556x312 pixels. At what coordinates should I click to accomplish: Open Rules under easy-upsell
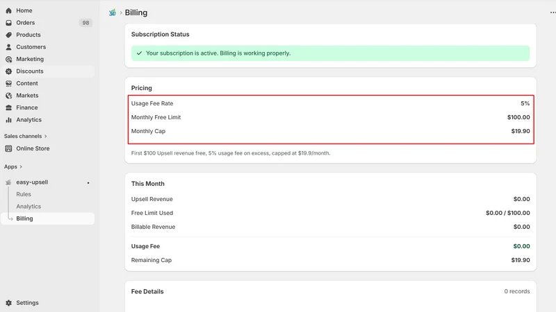[24, 194]
